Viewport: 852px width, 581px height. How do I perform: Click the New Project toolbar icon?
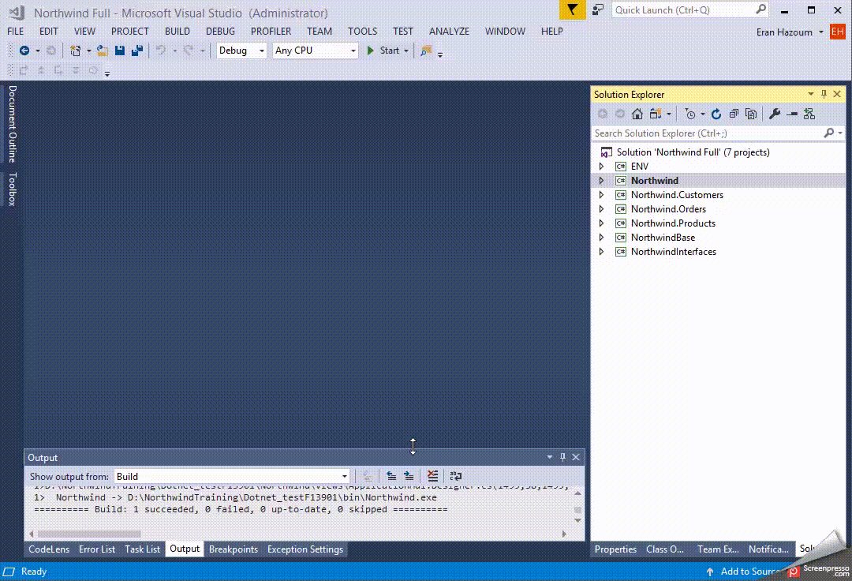tap(75, 51)
